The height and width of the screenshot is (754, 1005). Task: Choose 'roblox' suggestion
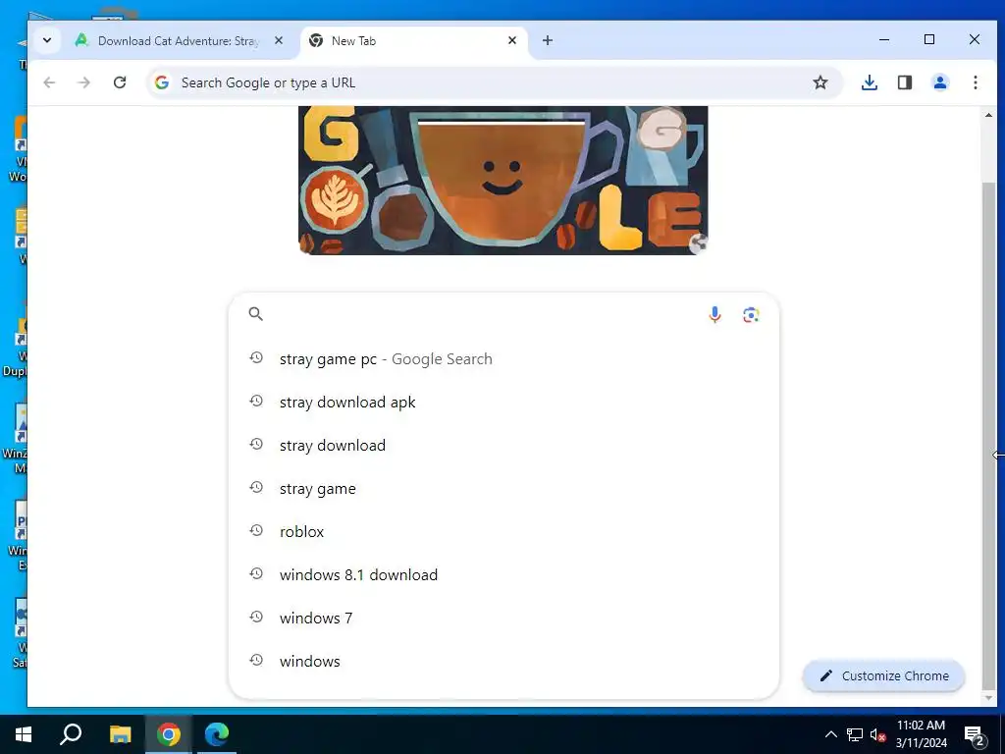[503, 531]
